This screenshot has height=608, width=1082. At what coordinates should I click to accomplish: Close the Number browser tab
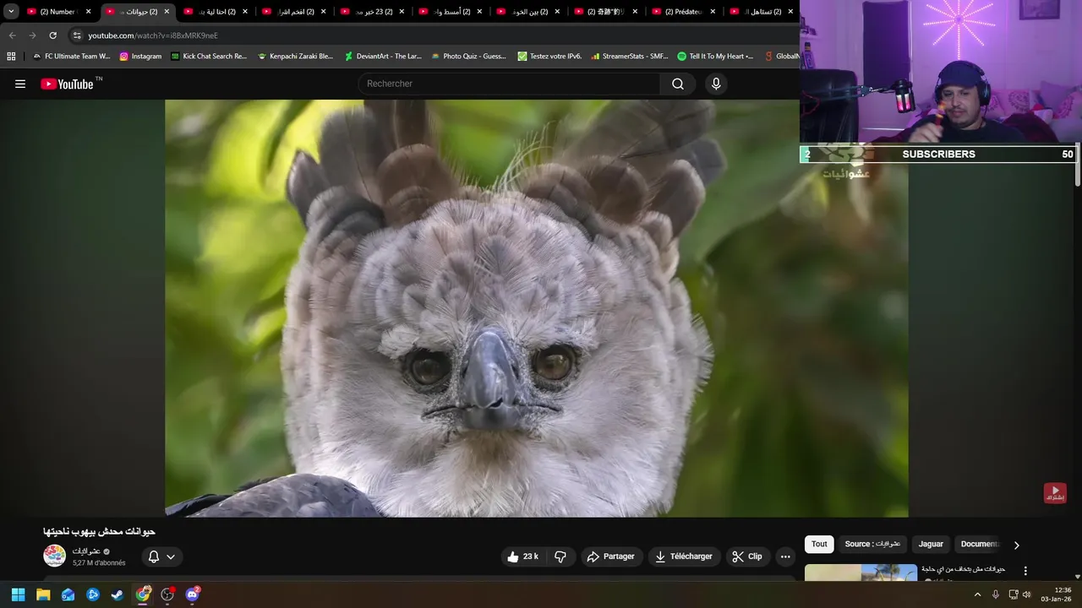pyautogui.click(x=88, y=12)
